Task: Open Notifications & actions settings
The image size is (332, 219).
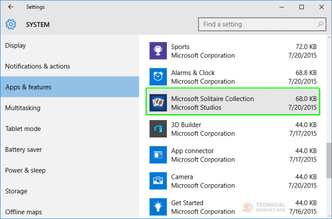Action: (70, 66)
